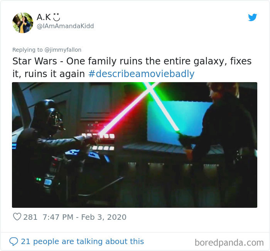
Task: Open the A.K display name
Action: (x=44, y=17)
